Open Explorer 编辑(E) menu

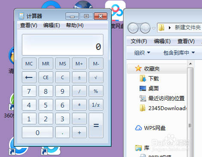(162, 41)
